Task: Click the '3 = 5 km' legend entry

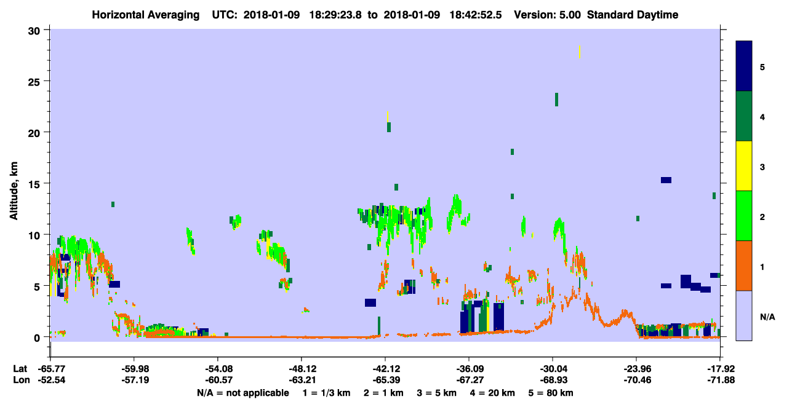Action: pyautogui.click(x=437, y=393)
